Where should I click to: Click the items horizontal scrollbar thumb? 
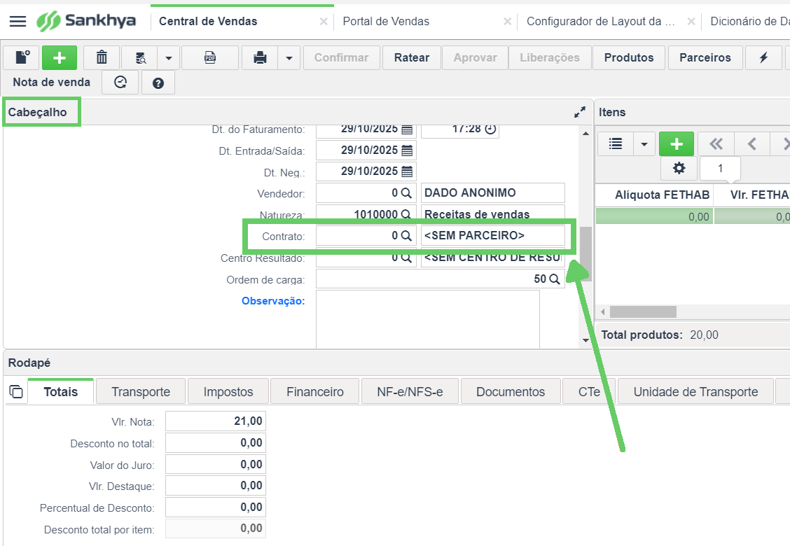(x=644, y=311)
